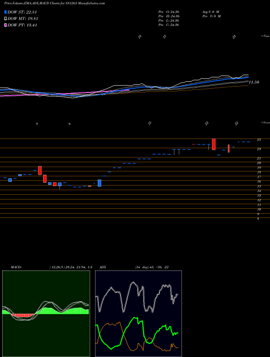Click the magenta DOW PT legend swatch
Viewport: 270px width, 357px height.
(x=5, y=25)
